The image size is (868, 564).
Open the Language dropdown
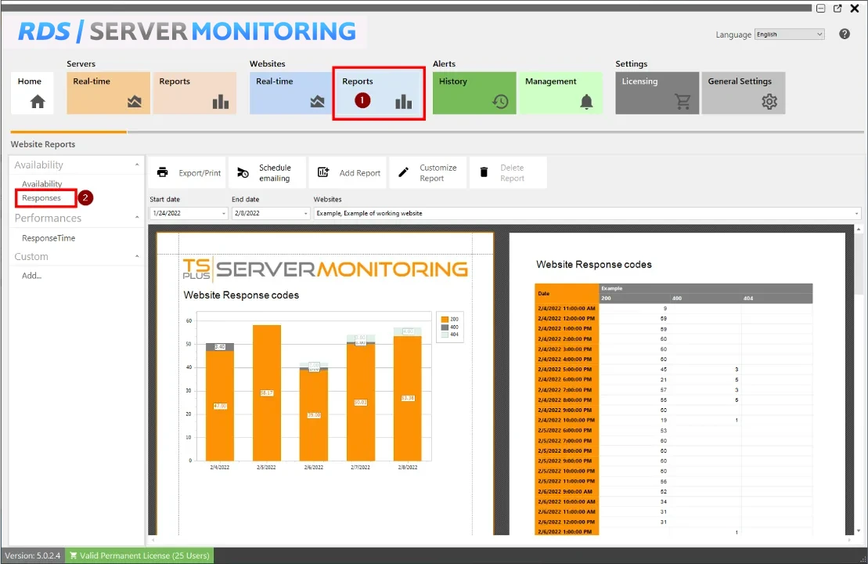click(789, 34)
